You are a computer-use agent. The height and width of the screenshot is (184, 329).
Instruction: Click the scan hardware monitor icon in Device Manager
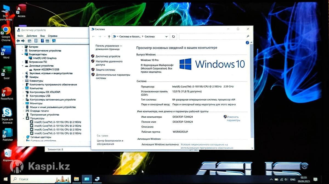tap(54, 41)
